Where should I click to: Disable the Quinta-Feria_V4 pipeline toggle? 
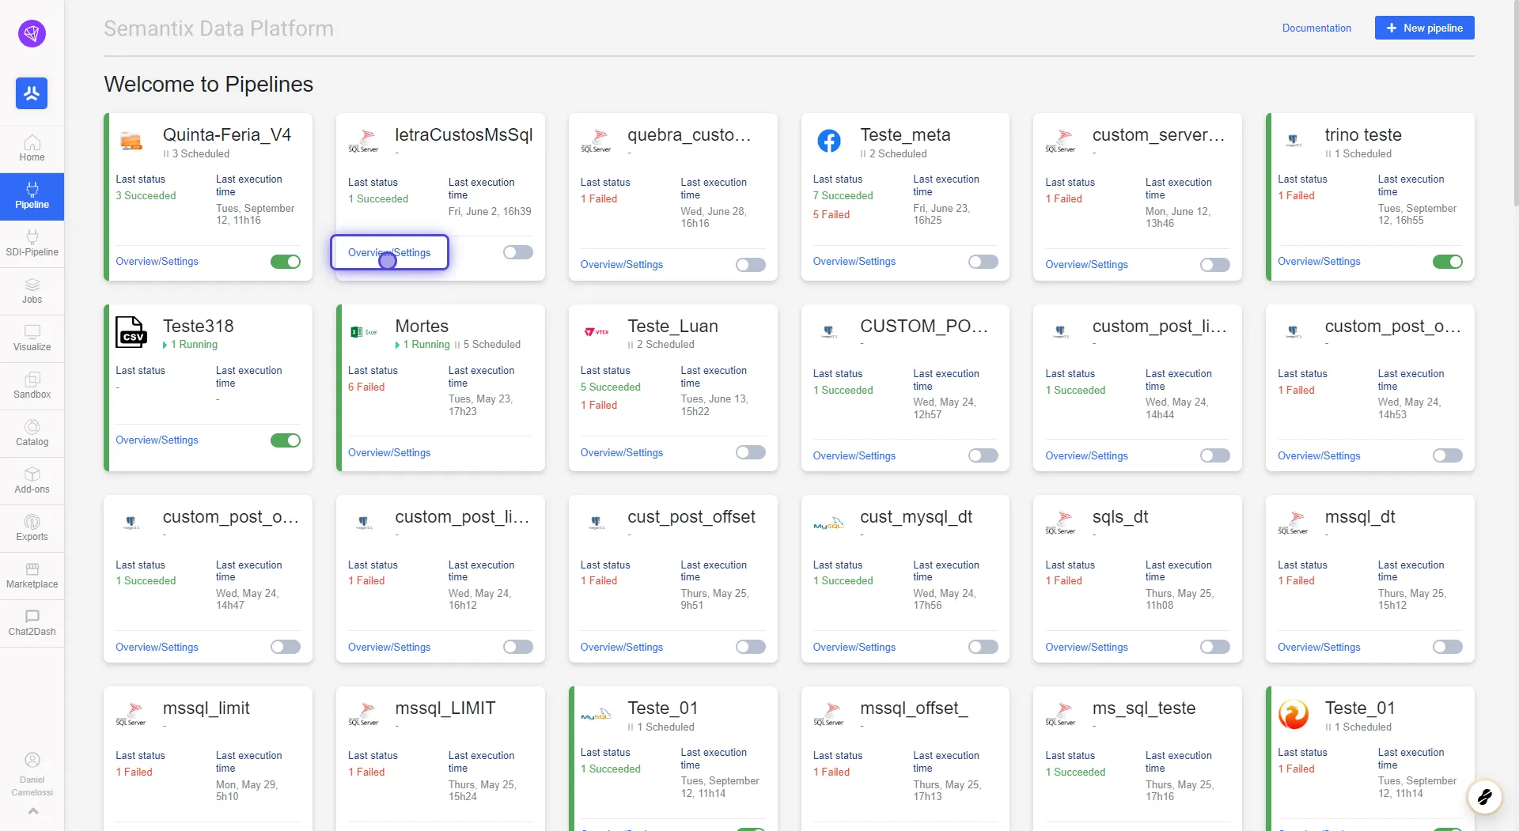(286, 262)
